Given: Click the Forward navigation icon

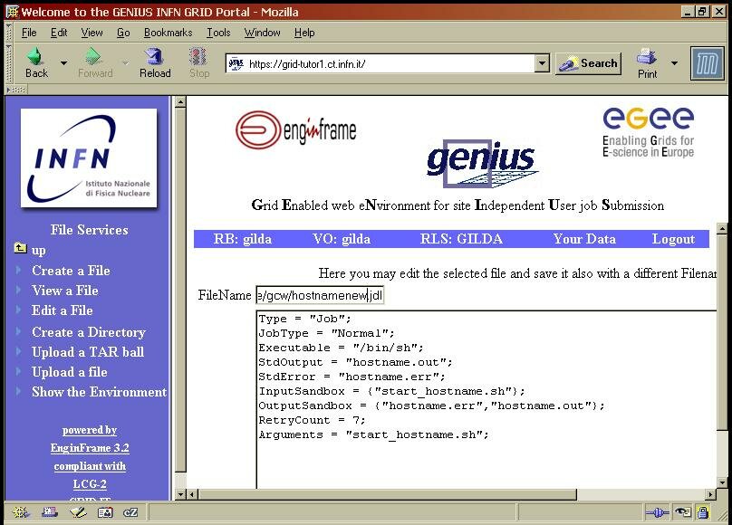Looking at the screenshot, I should [94, 56].
